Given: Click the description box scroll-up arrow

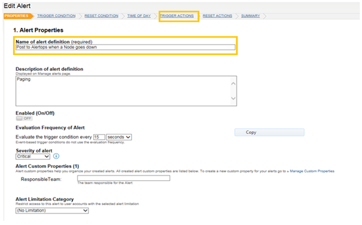Looking at the screenshot, I should point(233,83).
